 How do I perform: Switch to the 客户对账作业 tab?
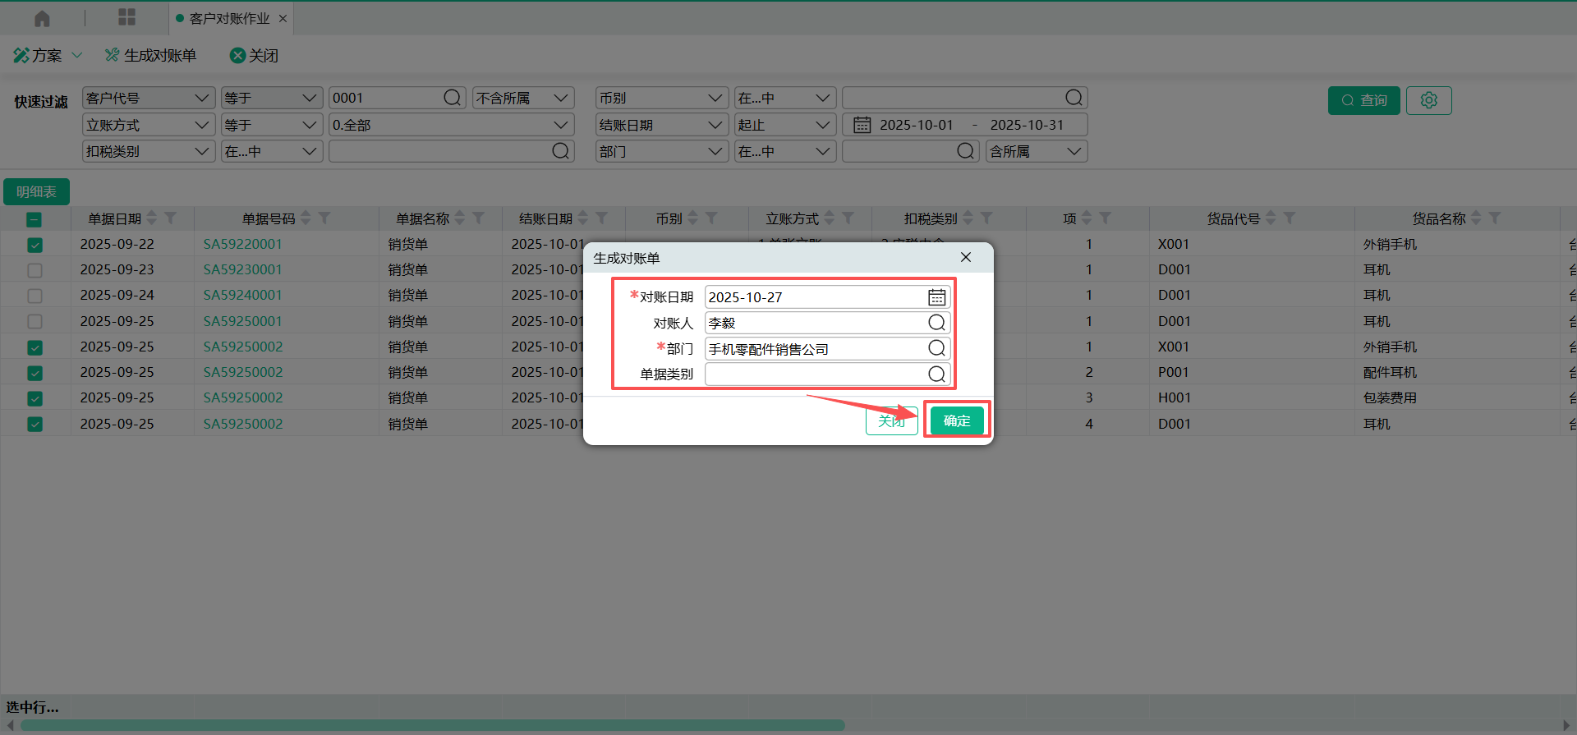pyautogui.click(x=229, y=18)
